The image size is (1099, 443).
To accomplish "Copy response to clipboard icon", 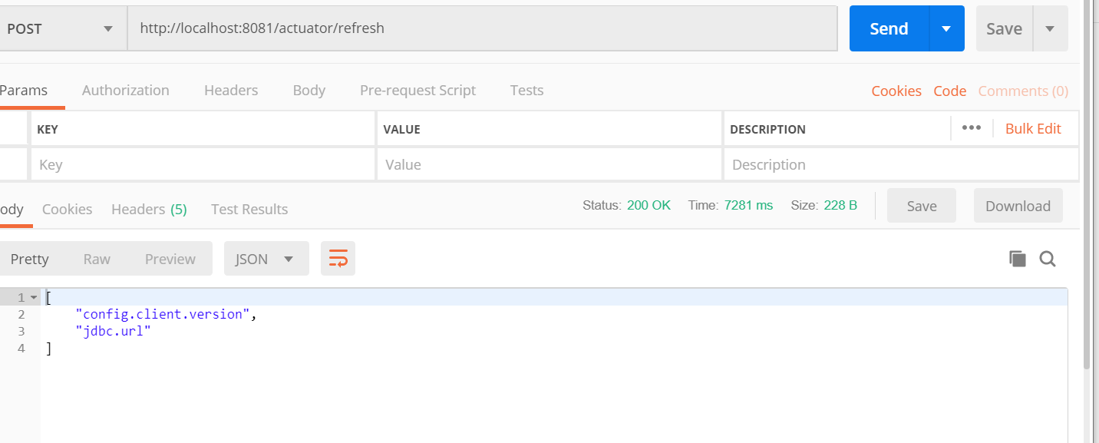I will coord(1018,259).
